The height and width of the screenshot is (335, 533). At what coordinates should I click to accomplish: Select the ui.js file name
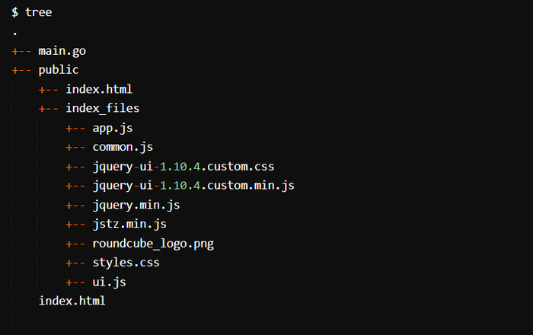pyautogui.click(x=109, y=282)
